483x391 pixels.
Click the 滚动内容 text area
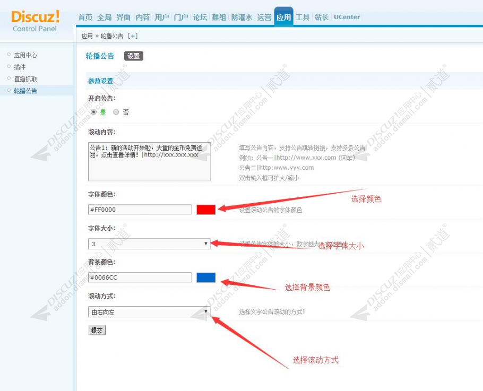tap(149, 162)
